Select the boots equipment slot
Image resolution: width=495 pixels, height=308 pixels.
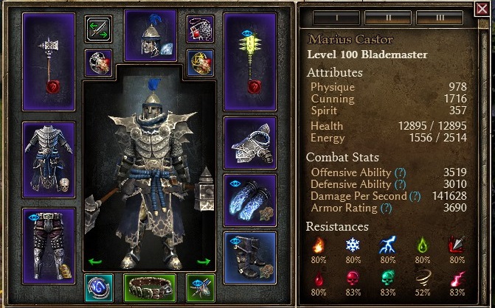(250, 258)
